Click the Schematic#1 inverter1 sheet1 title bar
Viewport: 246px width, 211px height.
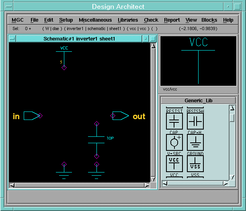click(79, 39)
